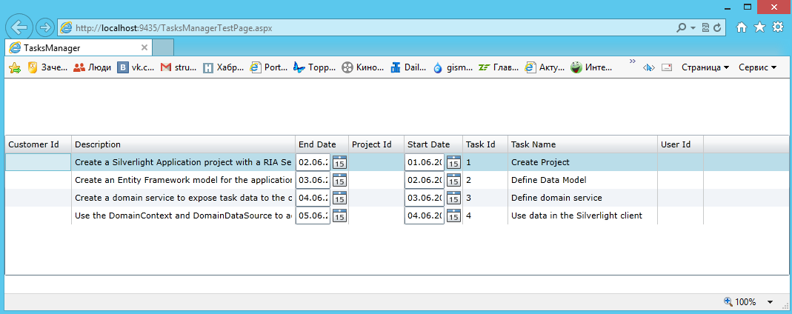
Task: Sort by Customer Id column header
Action: click(39, 144)
